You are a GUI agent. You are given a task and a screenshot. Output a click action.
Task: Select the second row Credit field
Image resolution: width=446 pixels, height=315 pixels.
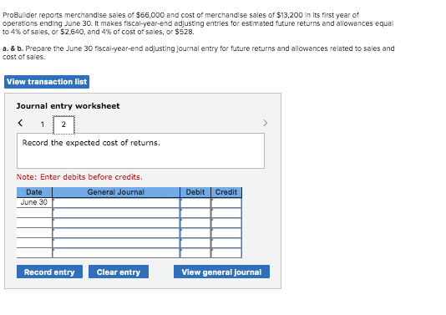tap(226, 213)
